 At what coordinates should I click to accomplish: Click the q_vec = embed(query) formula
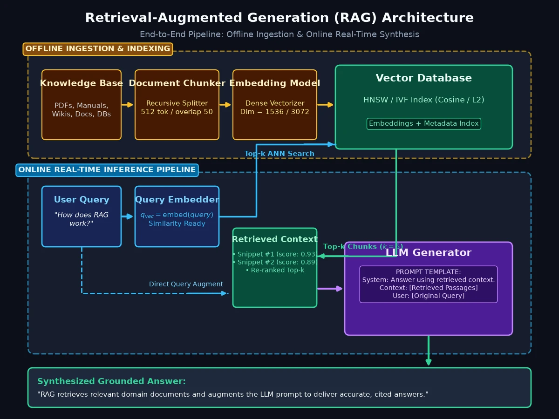coord(177,215)
